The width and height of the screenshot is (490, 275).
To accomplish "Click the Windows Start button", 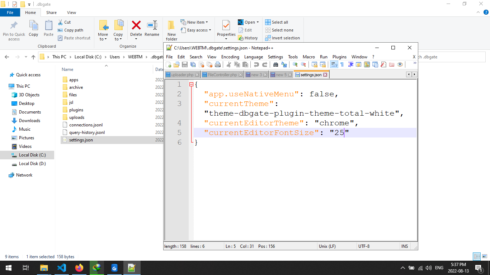I will pyautogui.click(x=8, y=268).
